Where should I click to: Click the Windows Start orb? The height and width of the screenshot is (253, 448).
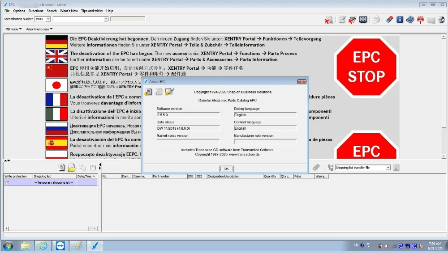coord(8,245)
